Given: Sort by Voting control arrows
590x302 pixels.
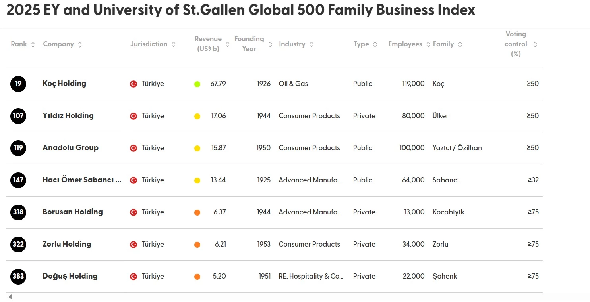Looking at the screenshot, I should (x=535, y=44).
